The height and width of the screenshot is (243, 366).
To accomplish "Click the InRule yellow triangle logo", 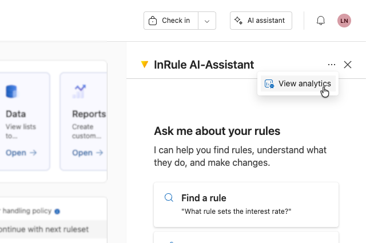I will [x=145, y=65].
